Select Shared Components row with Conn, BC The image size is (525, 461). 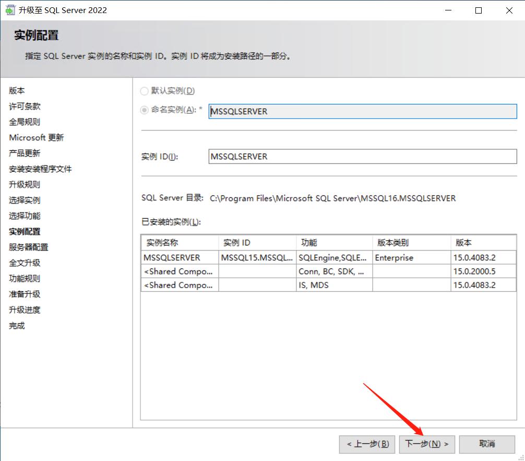[x=328, y=271]
